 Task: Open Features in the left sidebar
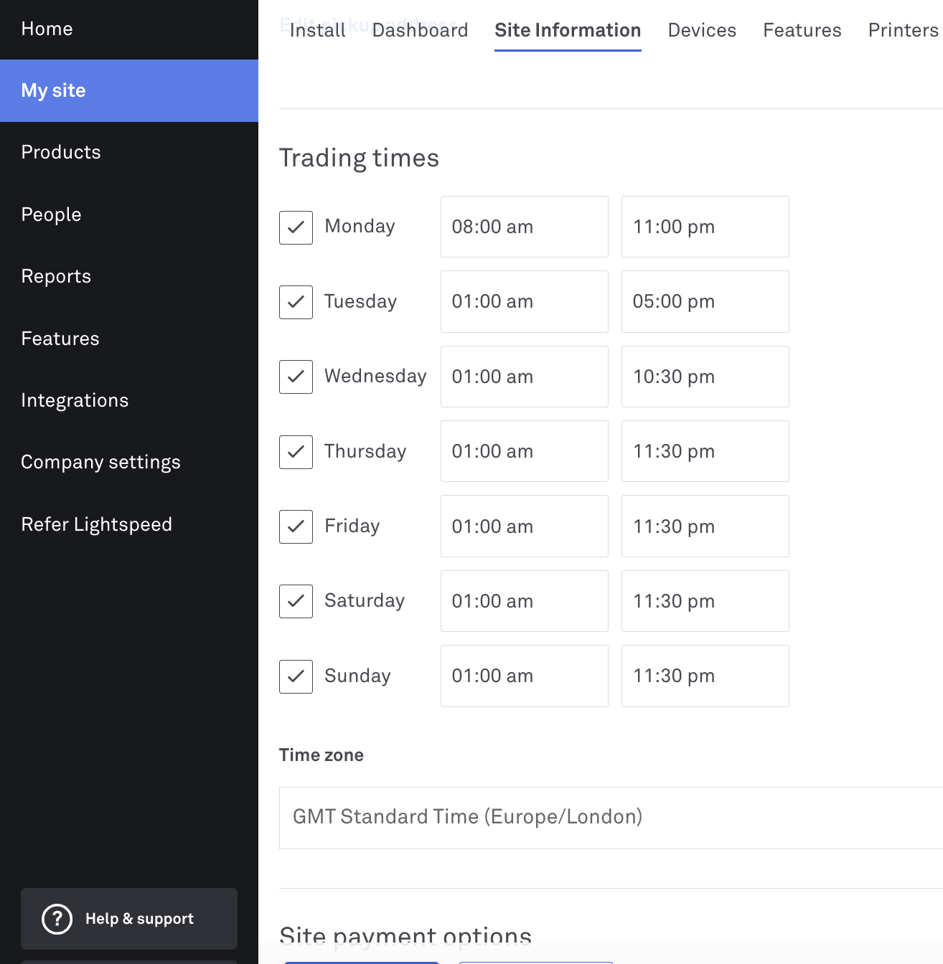tap(129, 339)
